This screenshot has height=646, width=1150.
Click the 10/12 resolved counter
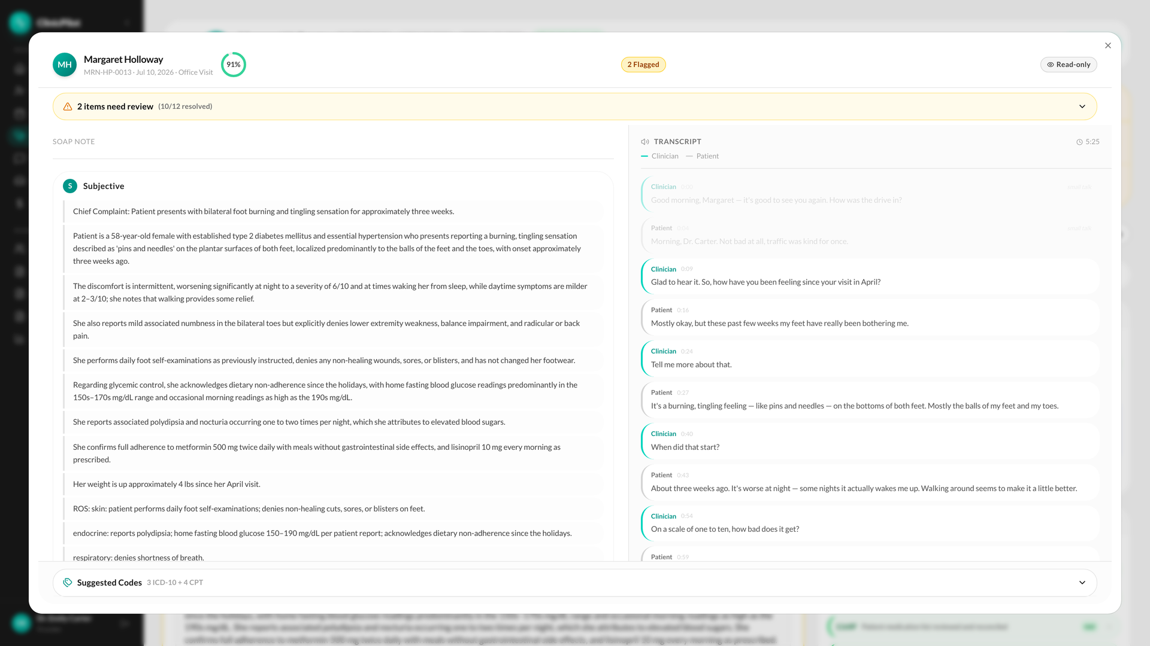click(x=185, y=106)
